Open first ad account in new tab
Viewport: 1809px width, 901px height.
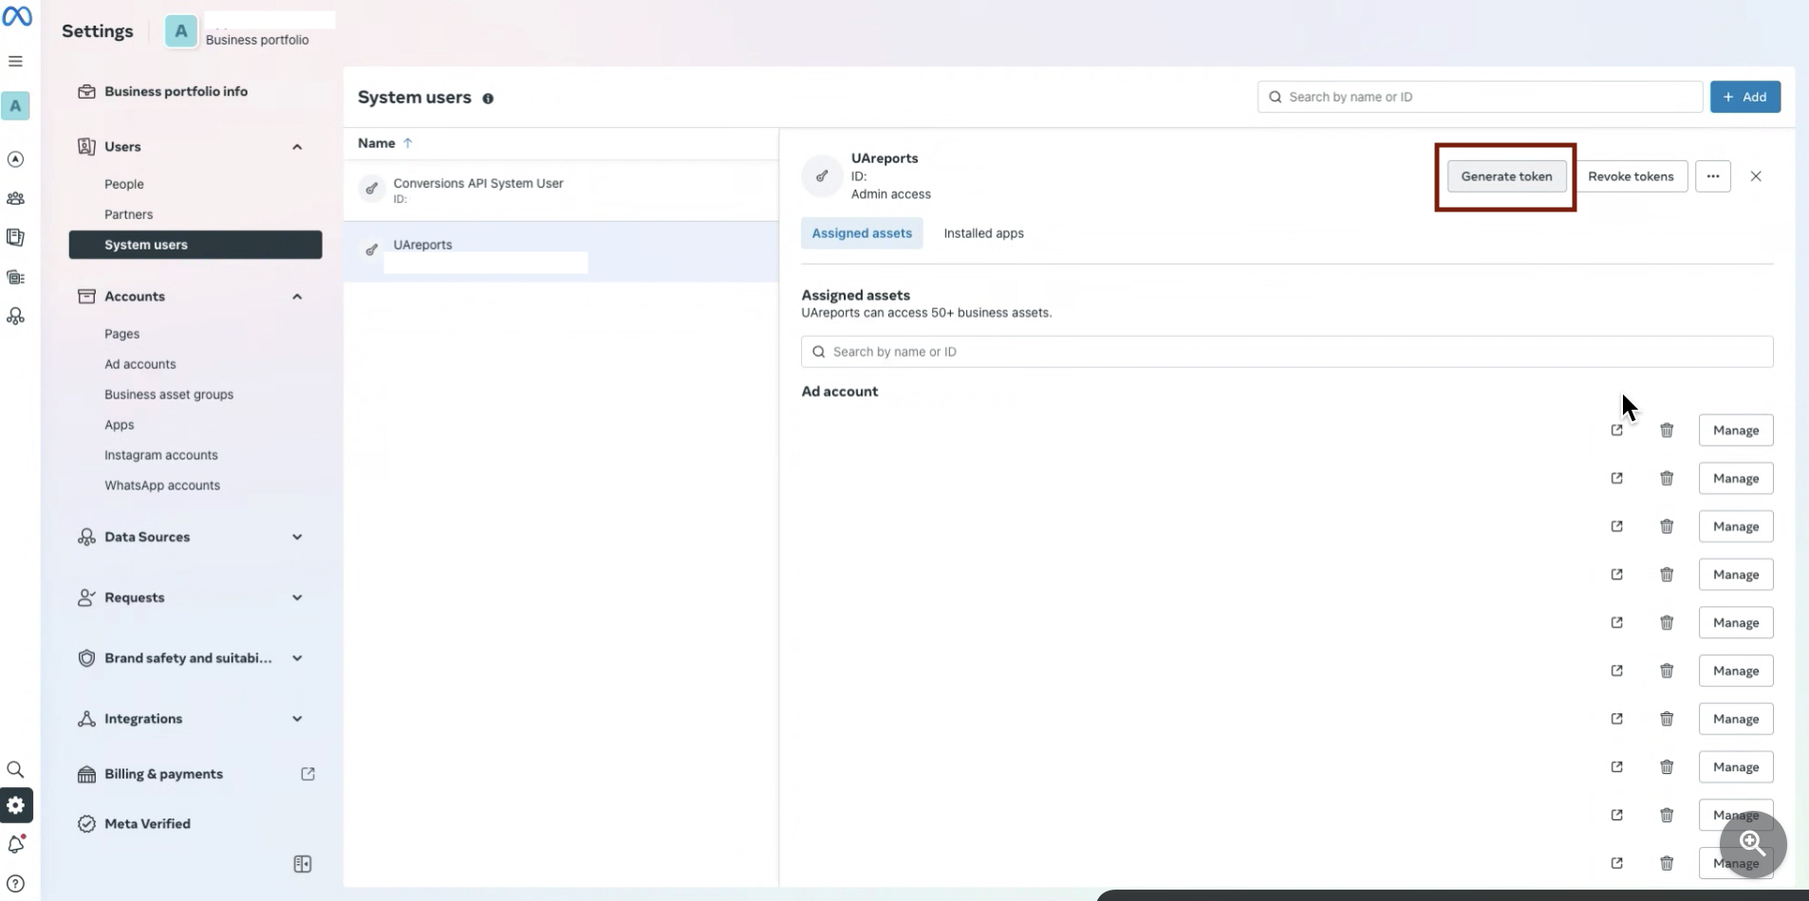pyautogui.click(x=1616, y=431)
